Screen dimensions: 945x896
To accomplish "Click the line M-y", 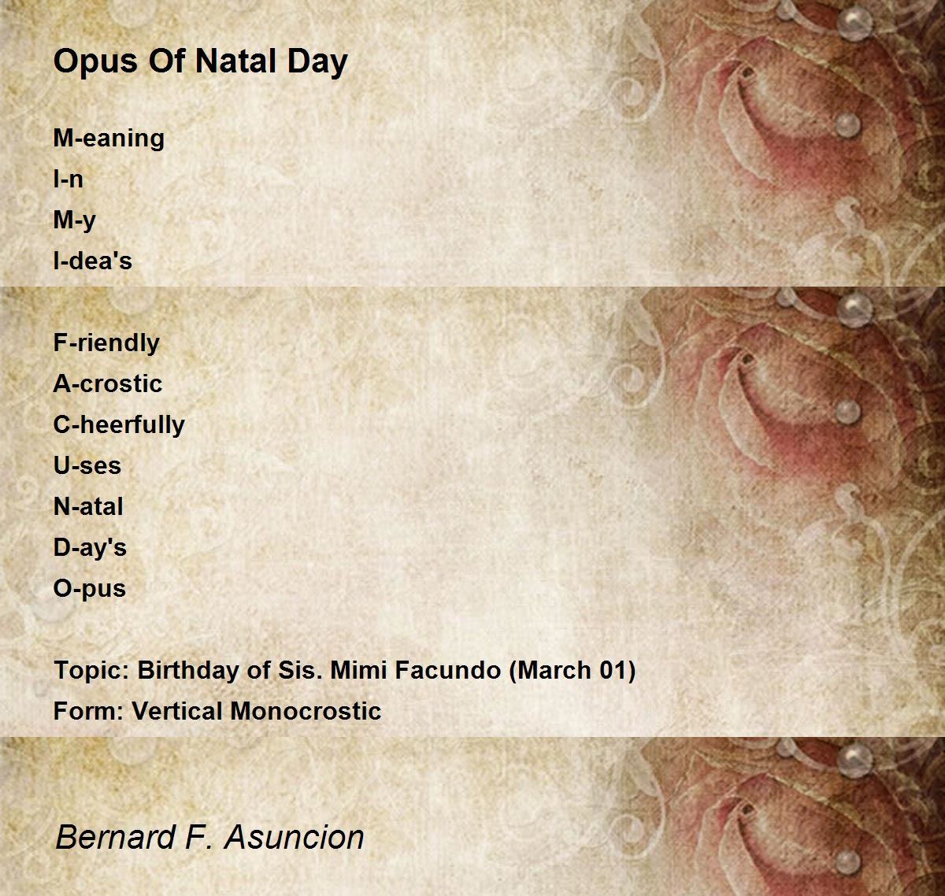I will (74, 220).
